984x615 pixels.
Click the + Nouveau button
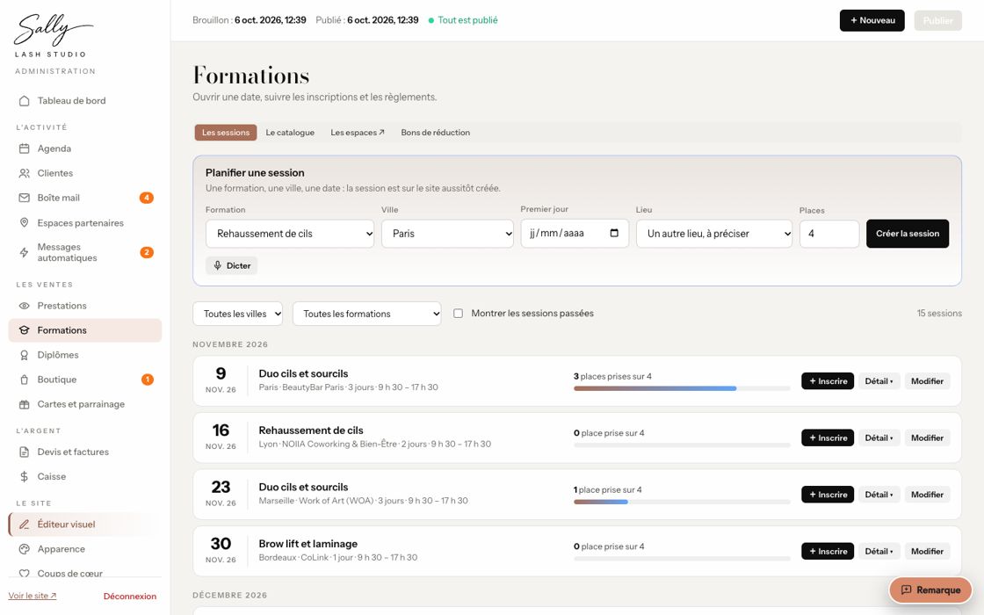point(872,20)
